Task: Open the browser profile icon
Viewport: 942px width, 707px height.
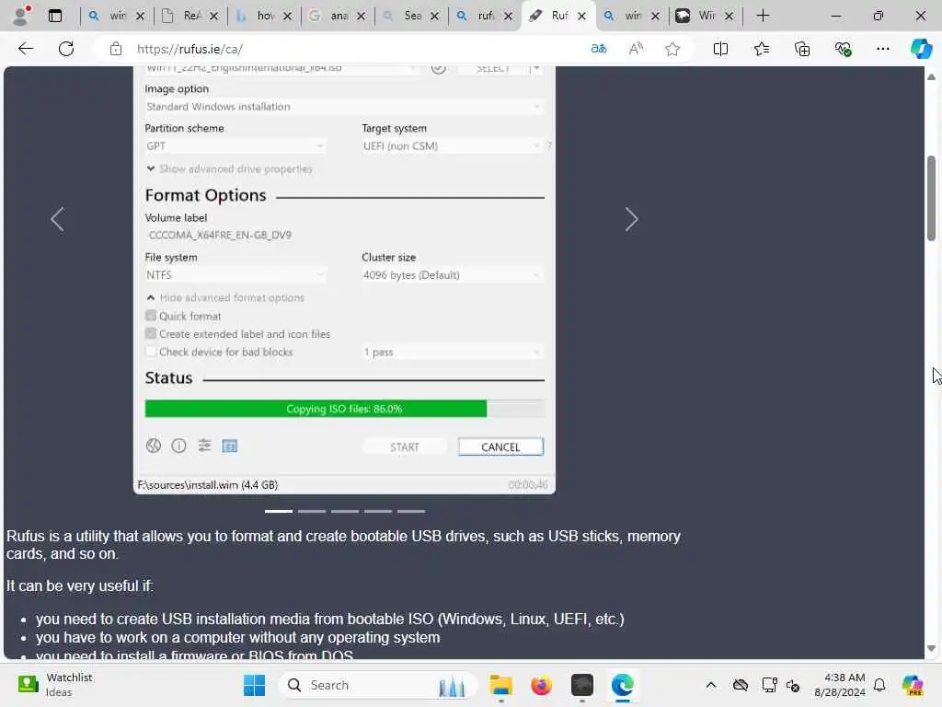Action: coord(21,16)
